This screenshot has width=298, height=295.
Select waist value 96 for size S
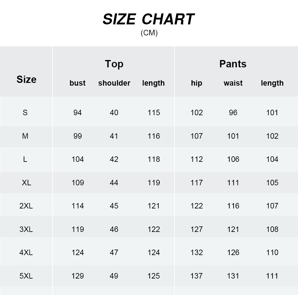click(233, 113)
